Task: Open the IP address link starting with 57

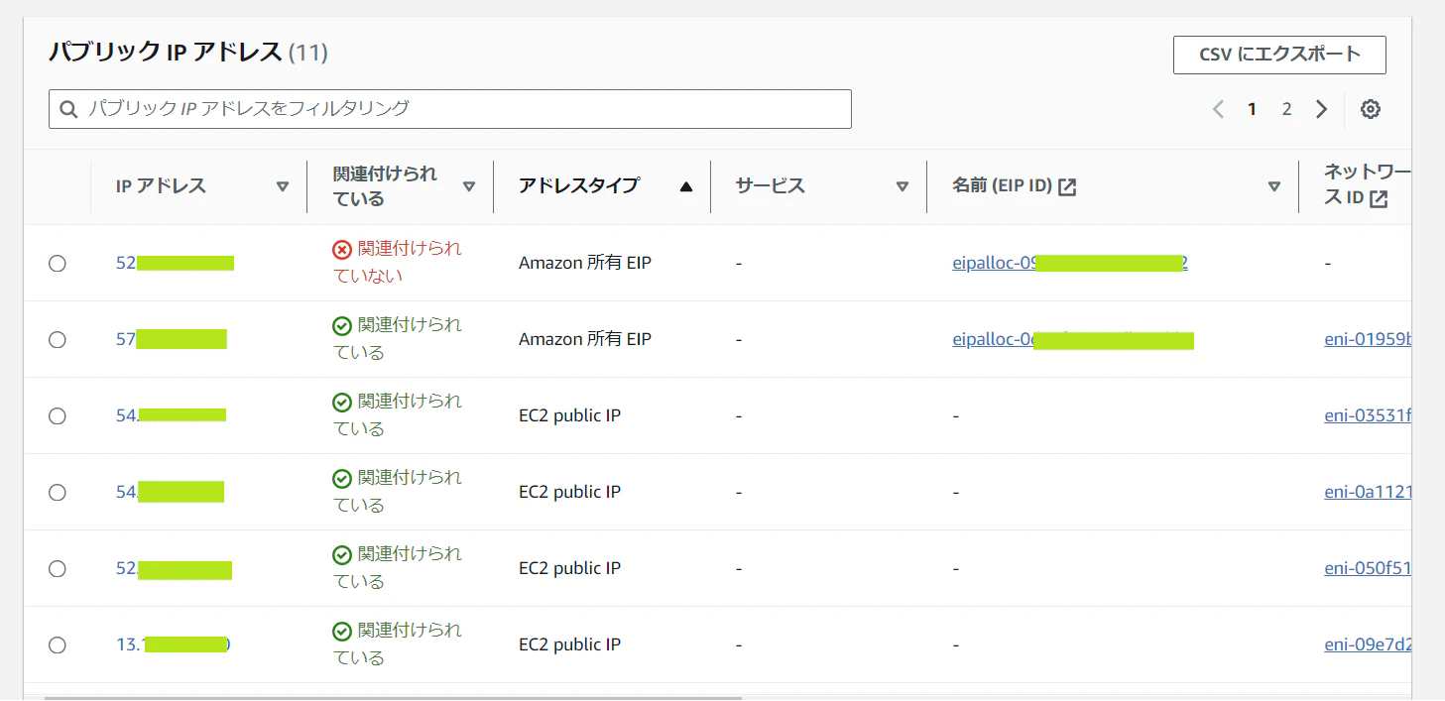Action: click(172, 339)
